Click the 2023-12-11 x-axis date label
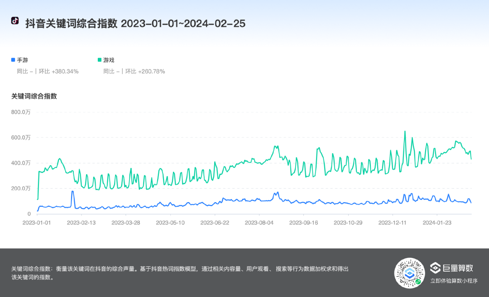Screen dimensions: 489x297 tap(392, 223)
